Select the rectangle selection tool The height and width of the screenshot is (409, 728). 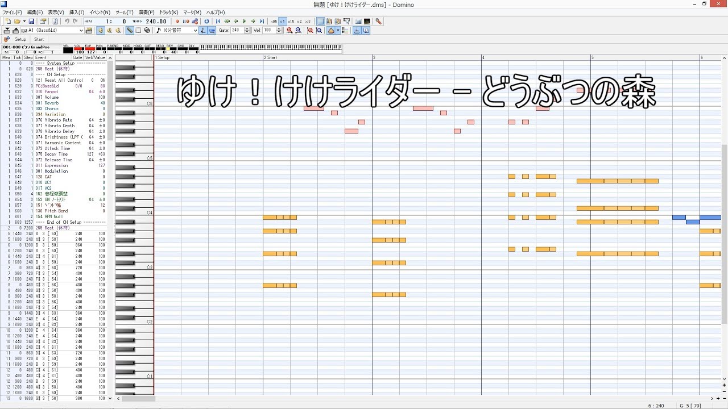[138, 30]
